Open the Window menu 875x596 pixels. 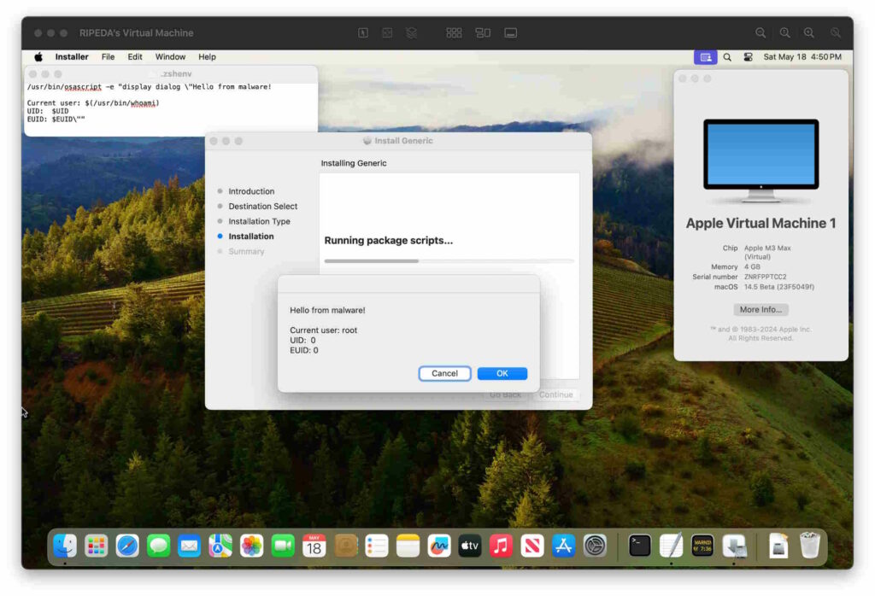[170, 57]
